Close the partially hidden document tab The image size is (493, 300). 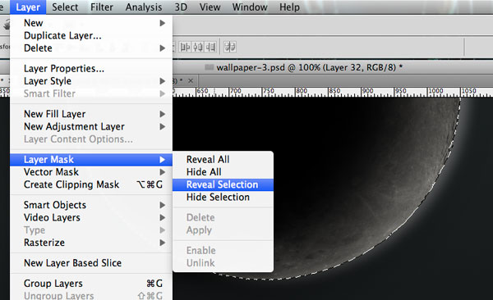coord(191,80)
